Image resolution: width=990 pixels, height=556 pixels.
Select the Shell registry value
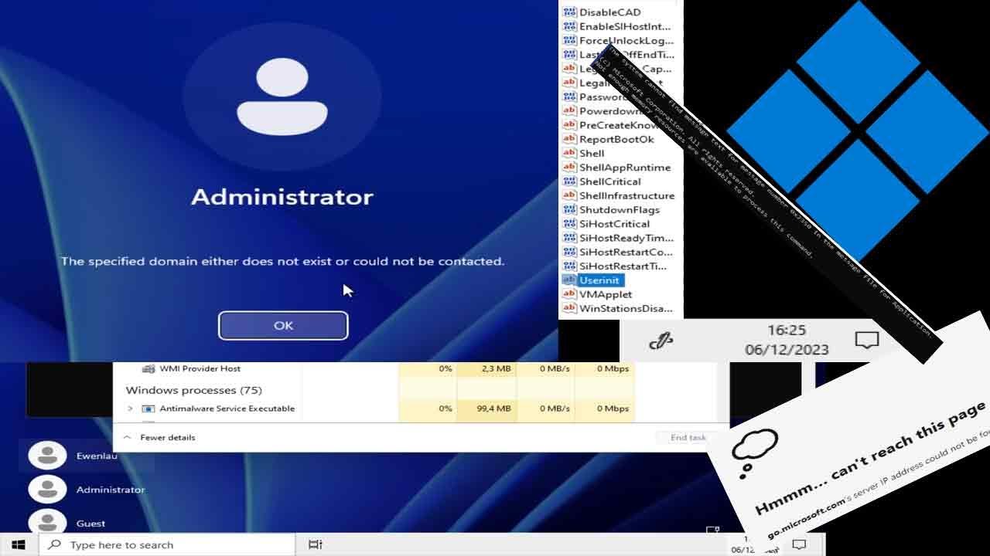point(592,153)
